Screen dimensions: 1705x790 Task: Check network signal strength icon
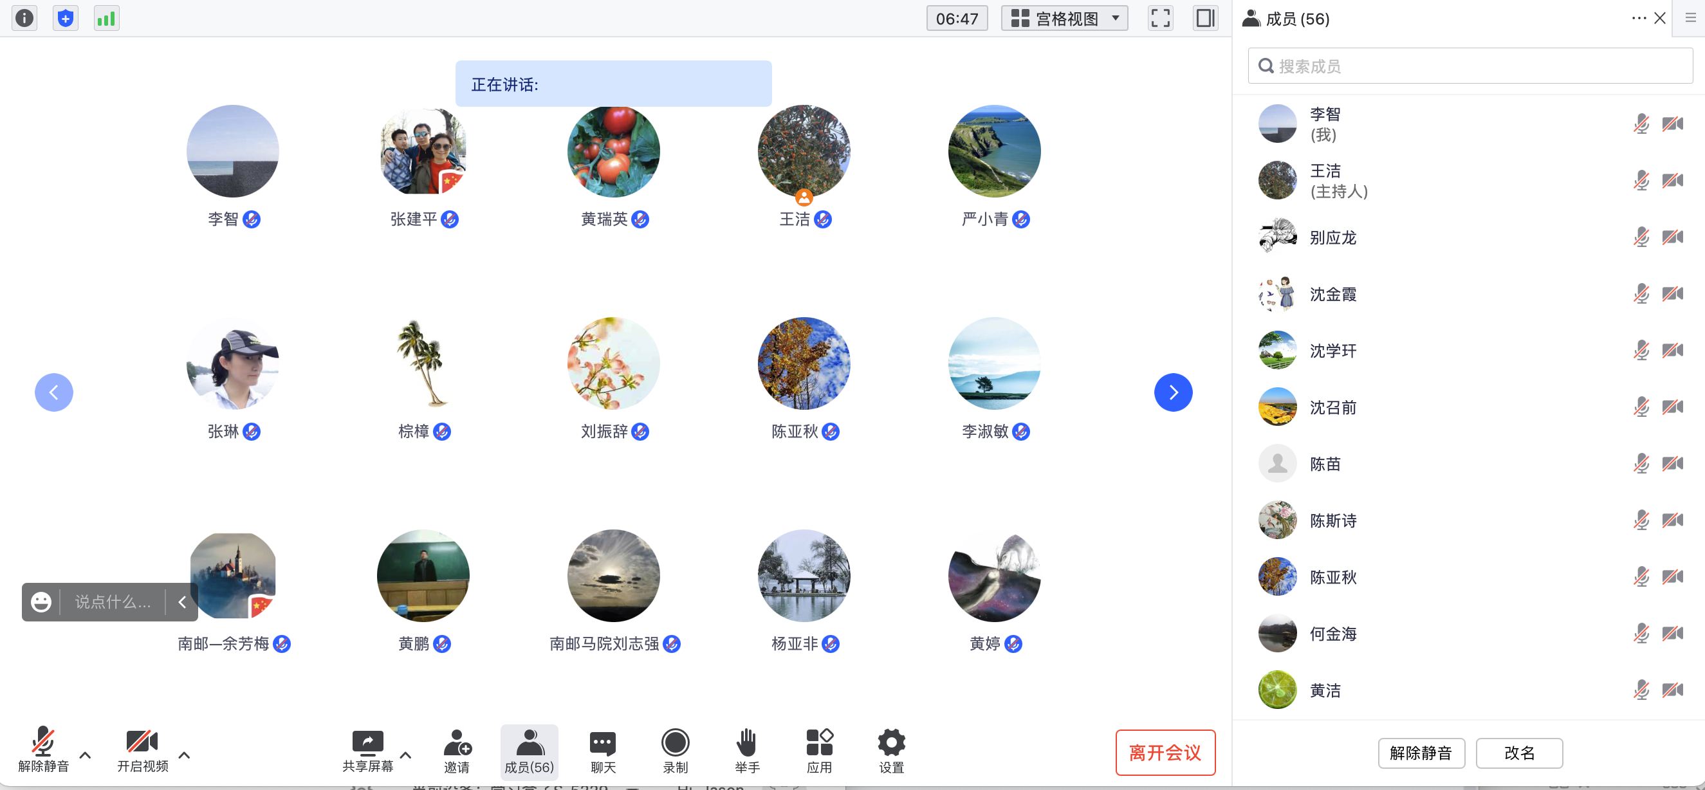[106, 18]
